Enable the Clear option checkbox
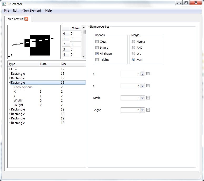Screen dimensions: 204x181 (x=97, y=42)
